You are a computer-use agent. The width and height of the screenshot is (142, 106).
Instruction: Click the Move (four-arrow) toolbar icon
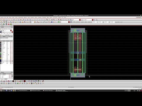click(14, 20)
